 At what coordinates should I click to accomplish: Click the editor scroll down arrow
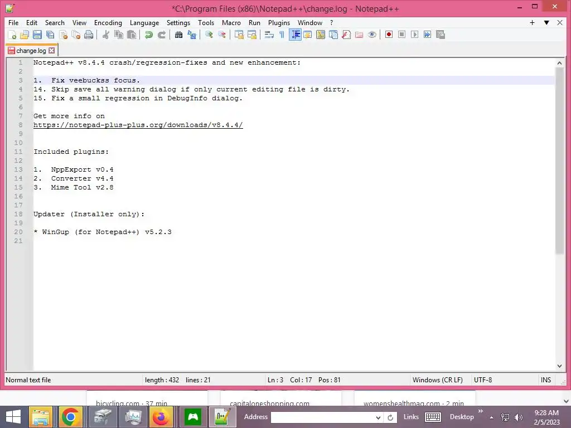tap(559, 366)
